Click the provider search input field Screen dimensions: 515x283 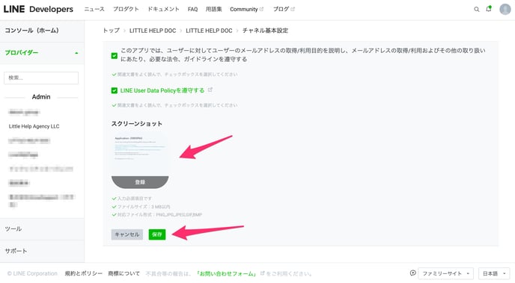click(x=41, y=78)
